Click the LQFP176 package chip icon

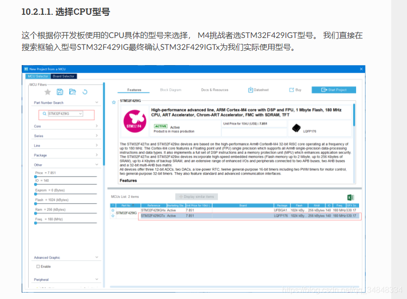point(296,128)
